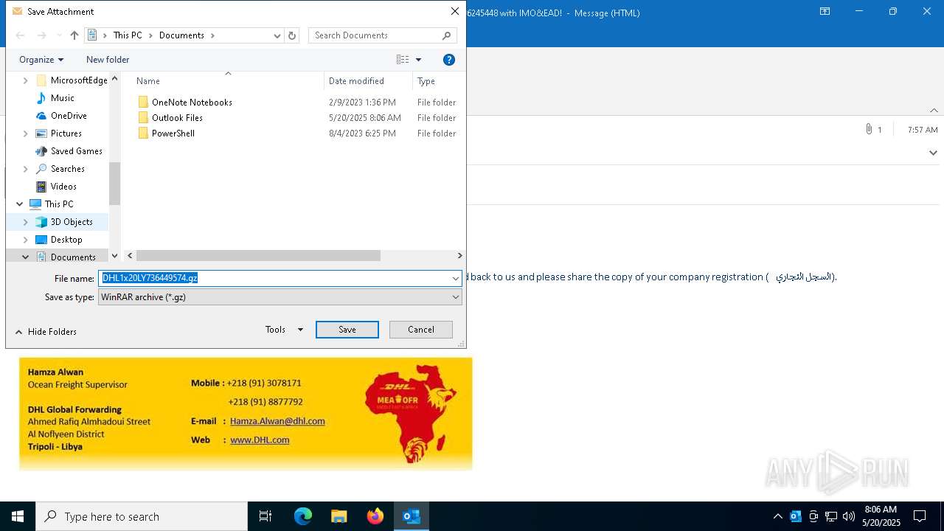944x531 pixels.
Task: Open Task View on taskbar
Action: pos(265,516)
